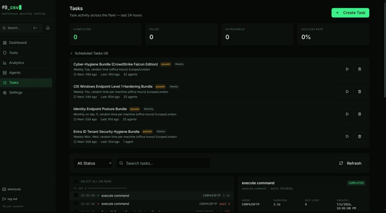Image resolution: width=386 pixels, height=213 pixels.
Task: Delete the Entra ID Tenant Security schedule
Action: pyautogui.click(x=359, y=136)
